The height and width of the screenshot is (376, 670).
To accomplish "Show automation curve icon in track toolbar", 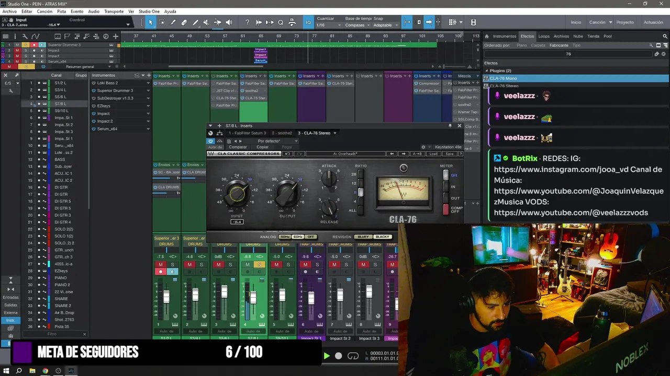I will point(35,36).
